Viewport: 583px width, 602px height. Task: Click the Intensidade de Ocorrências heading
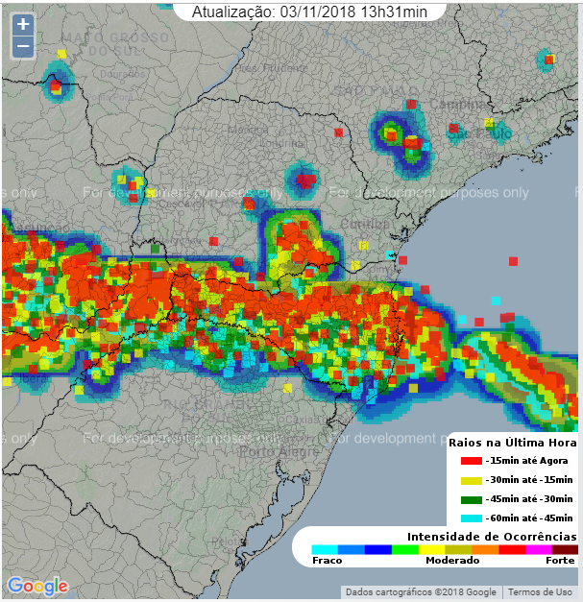tap(492, 536)
